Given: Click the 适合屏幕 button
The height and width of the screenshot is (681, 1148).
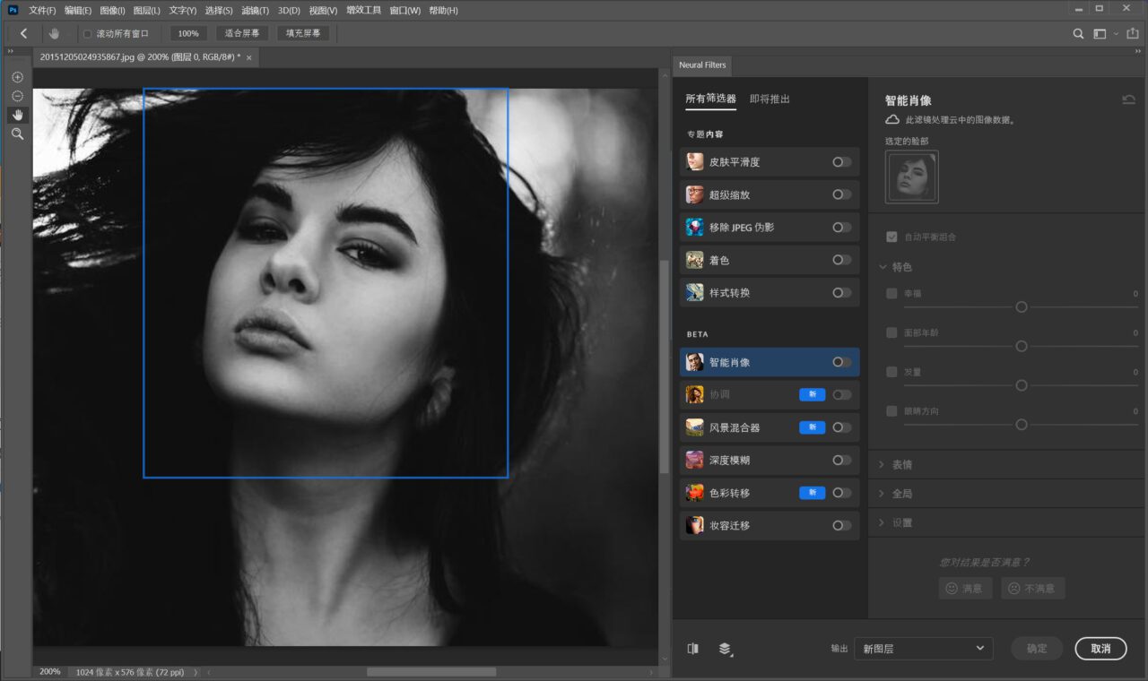Looking at the screenshot, I should point(241,33).
